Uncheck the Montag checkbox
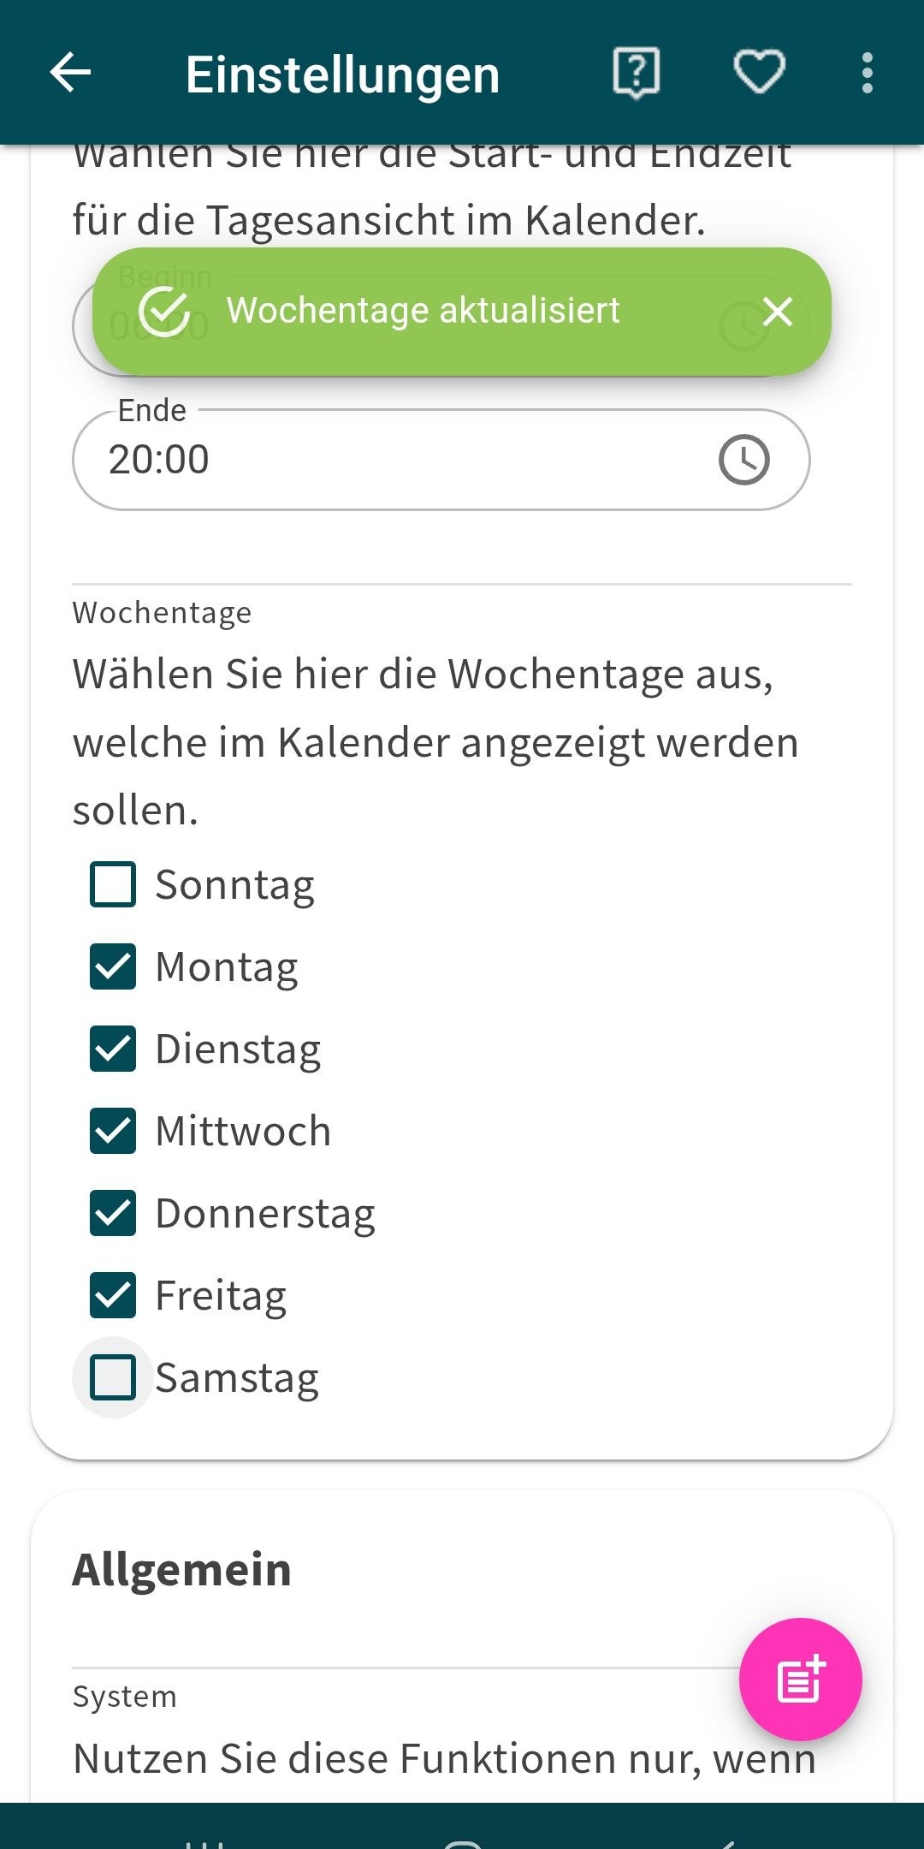The image size is (924, 1849). coord(113,966)
